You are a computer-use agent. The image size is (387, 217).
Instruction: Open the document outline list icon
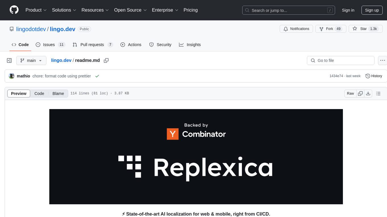tap(378, 93)
